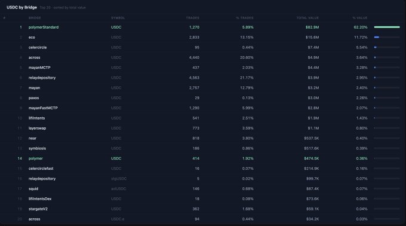Click the 21.17% trades percentage

point(247,78)
